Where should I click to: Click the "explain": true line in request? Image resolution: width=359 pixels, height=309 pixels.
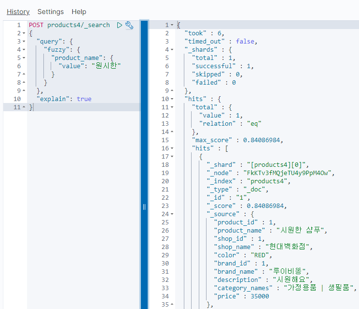pos(64,99)
